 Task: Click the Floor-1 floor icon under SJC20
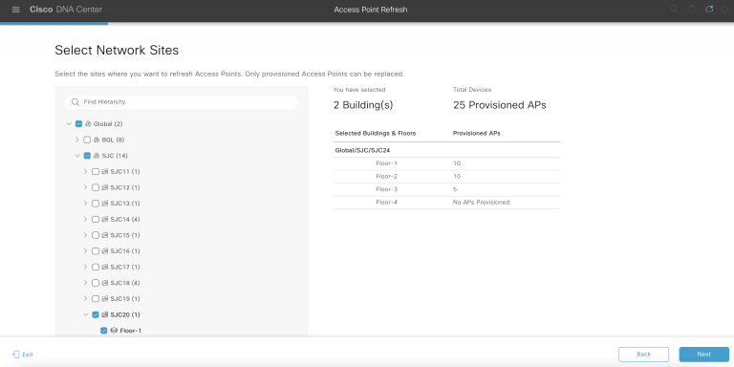[x=114, y=331]
